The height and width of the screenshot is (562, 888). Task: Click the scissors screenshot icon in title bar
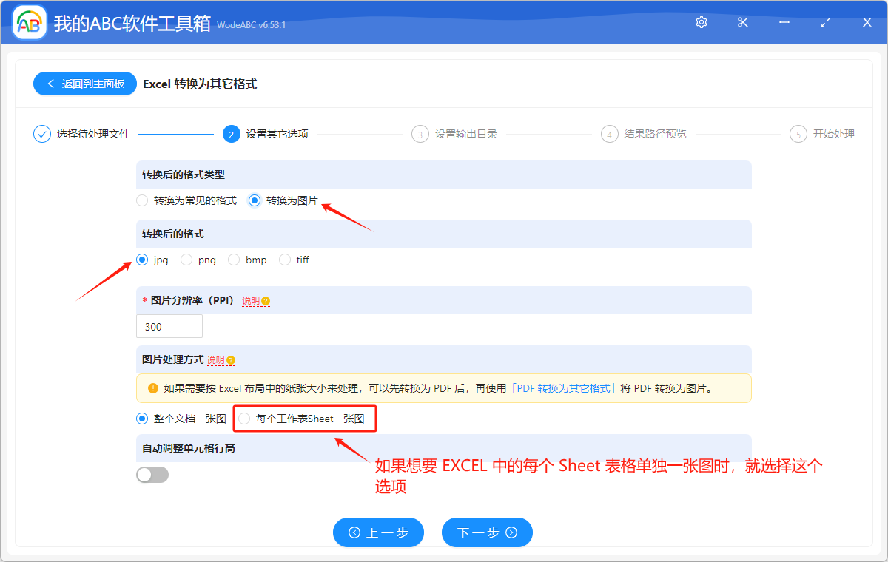coord(742,22)
